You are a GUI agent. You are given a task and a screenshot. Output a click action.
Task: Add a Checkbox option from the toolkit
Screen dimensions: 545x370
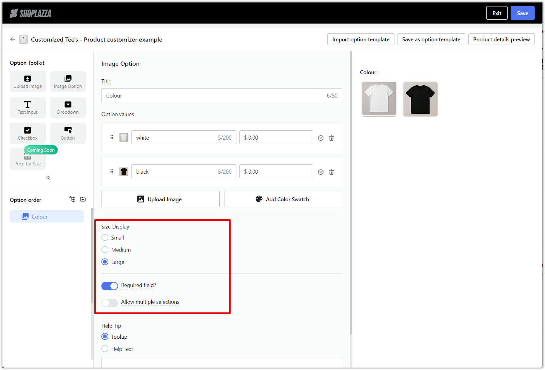pos(28,133)
